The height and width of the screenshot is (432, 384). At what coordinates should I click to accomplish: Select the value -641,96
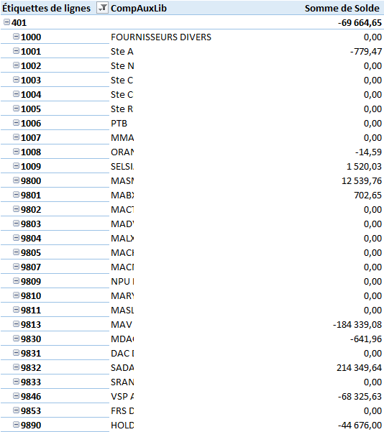pyautogui.click(x=366, y=339)
